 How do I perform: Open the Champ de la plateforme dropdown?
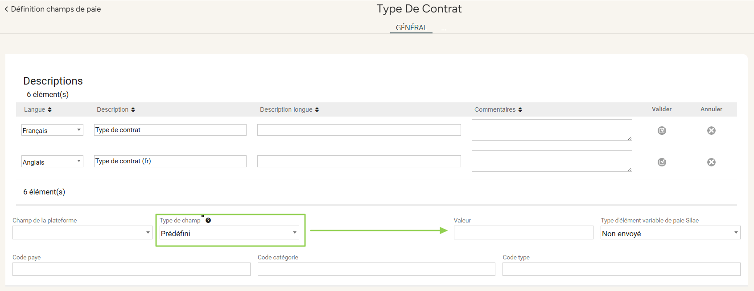(82, 233)
